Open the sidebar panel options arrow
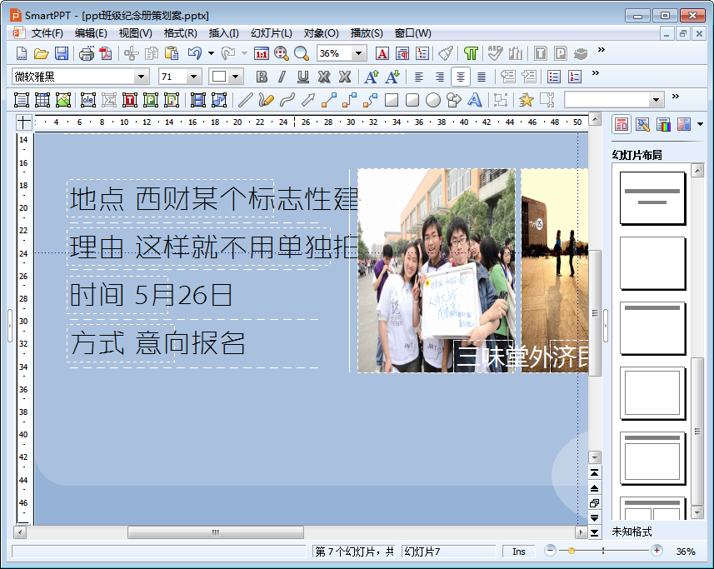The width and height of the screenshot is (714, 569). click(x=701, y=124)
